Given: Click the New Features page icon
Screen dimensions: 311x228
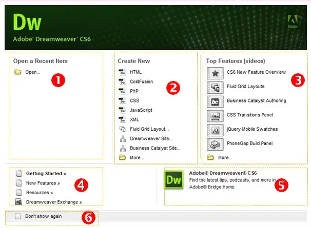Looking at the screenshot, I should [18, 183].
